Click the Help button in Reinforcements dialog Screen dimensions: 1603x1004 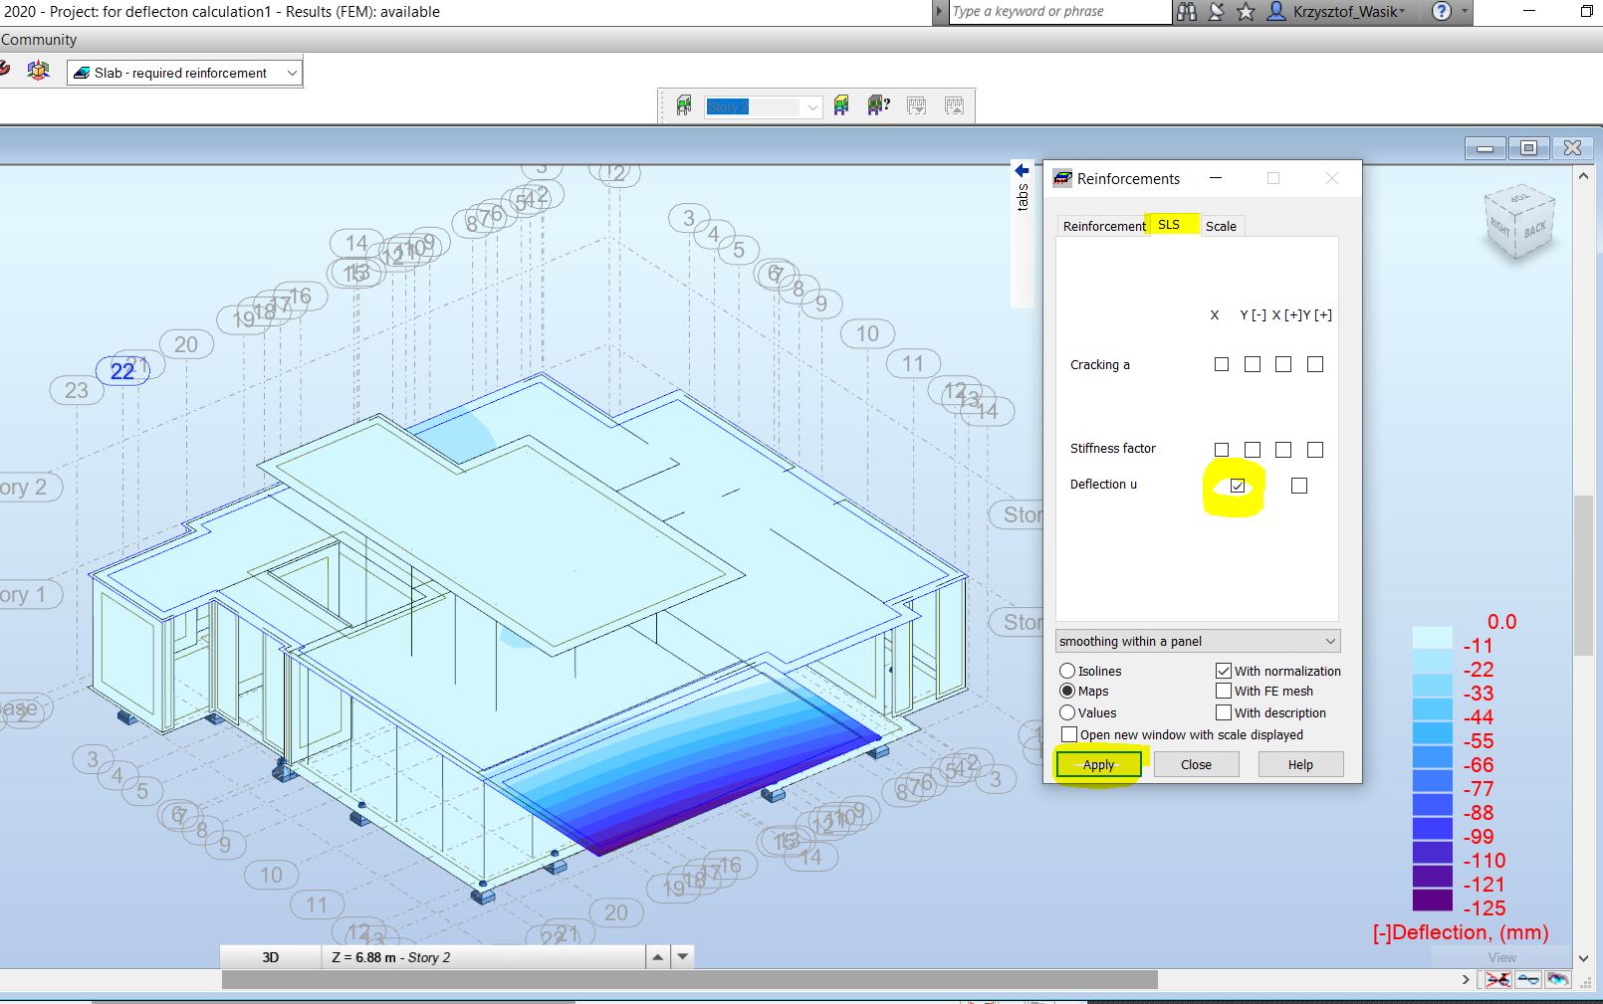coord(1299,764)
